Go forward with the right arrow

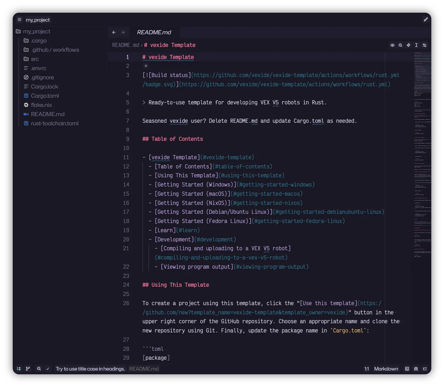click(123, 32)
